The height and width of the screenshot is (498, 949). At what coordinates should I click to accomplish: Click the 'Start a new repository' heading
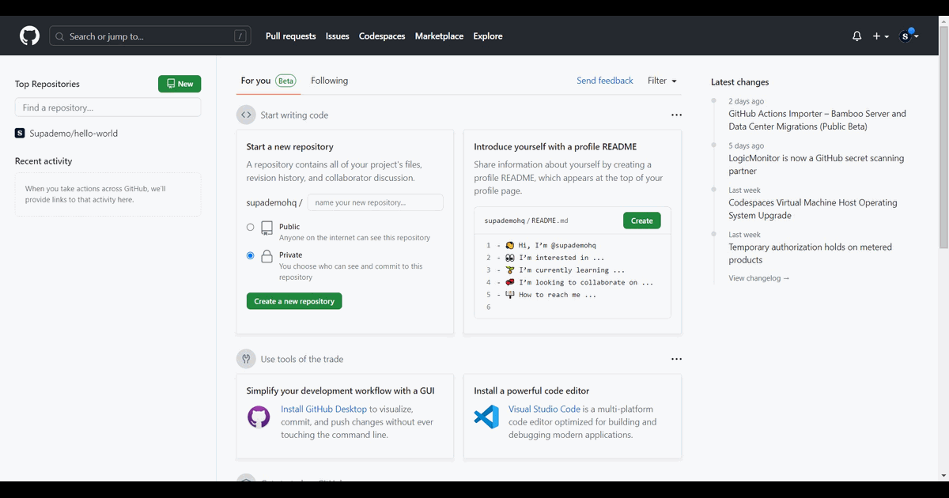pos(289,147)
